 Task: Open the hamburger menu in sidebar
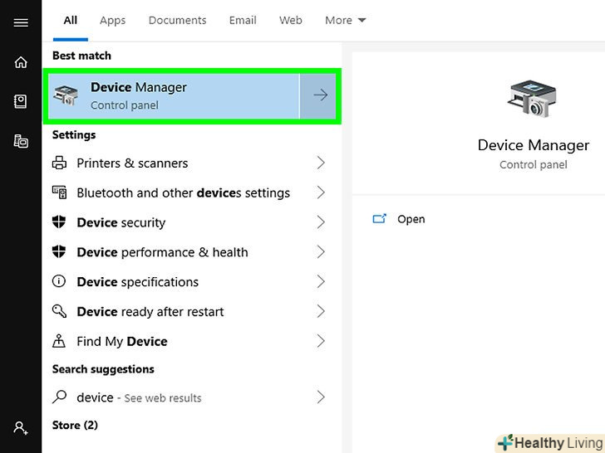tap(21, 22)
